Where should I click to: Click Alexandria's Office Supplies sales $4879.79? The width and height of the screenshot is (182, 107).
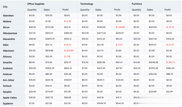pos(50,39)
